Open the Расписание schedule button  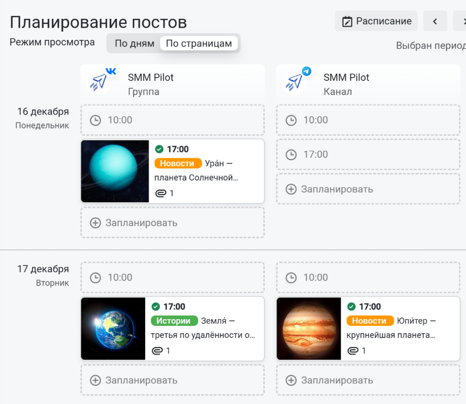click(x=376, y=21)
